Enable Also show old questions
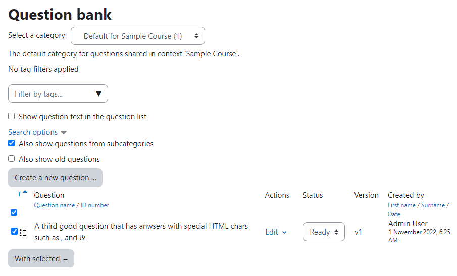The height and width of the screenshot is (276, 457). [12, 158]
